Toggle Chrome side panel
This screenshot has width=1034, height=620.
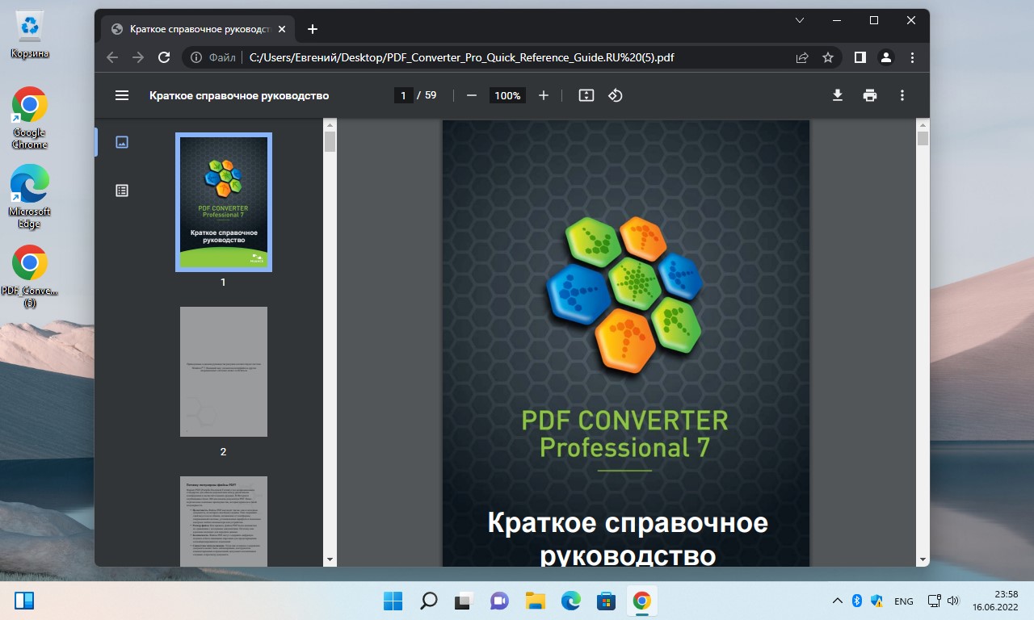[860, 57]
